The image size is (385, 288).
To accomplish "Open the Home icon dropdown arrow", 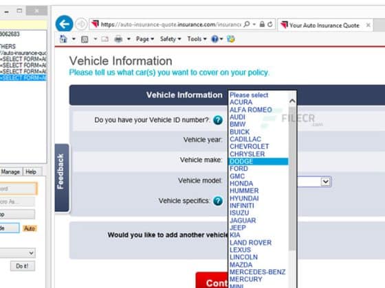I will click(x=74, y=39).
